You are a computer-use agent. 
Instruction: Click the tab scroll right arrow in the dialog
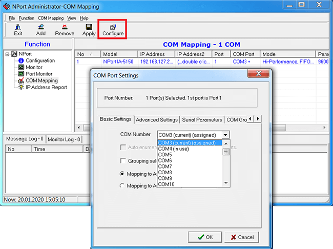pos(258,119)
